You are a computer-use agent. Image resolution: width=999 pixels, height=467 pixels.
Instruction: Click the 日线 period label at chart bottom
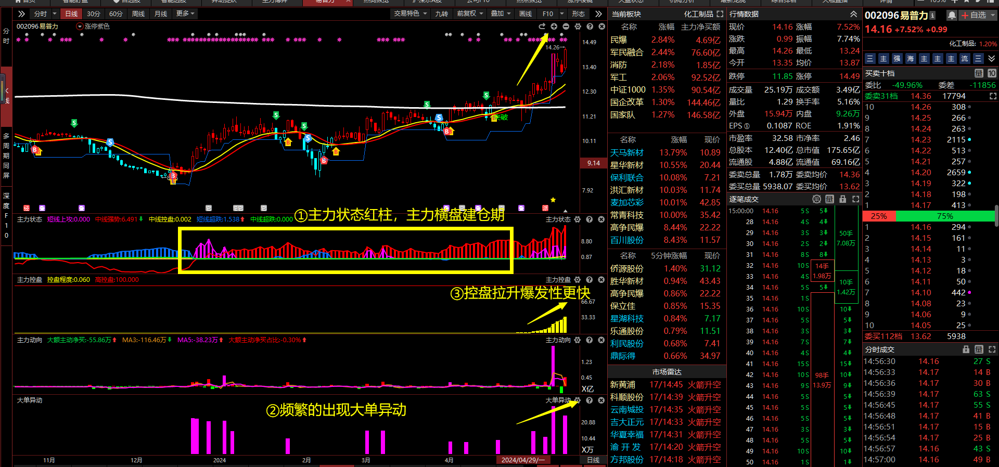pos(593,460)
